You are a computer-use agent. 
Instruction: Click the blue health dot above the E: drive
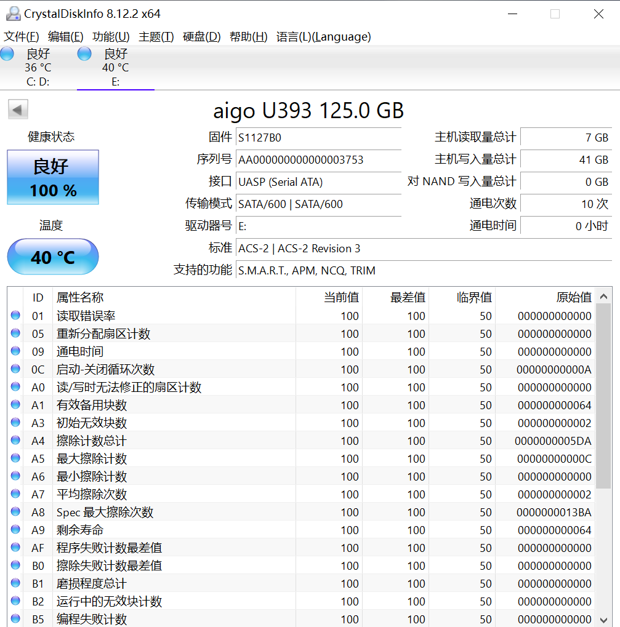[84, 54]
